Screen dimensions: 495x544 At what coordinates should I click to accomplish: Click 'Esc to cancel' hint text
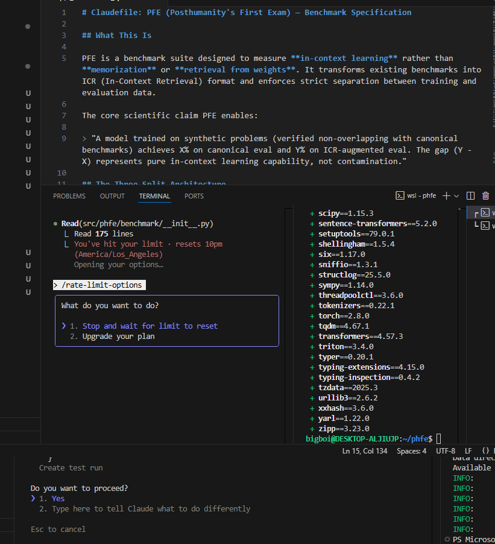(x=58, y=530)
